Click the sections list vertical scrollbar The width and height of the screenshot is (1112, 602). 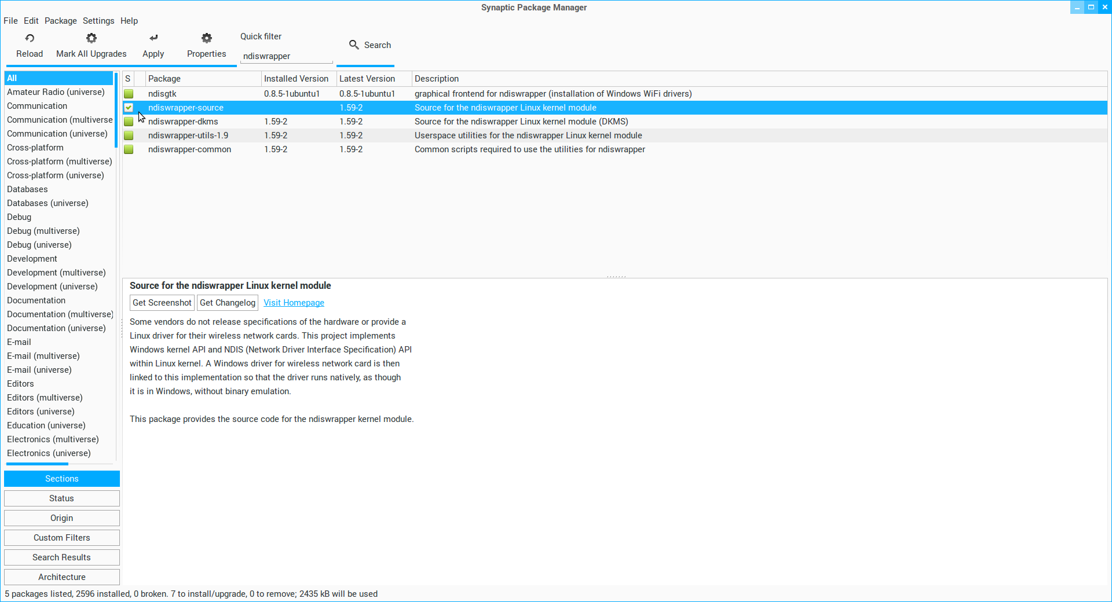pyautogui.click(x=116, y=111)
